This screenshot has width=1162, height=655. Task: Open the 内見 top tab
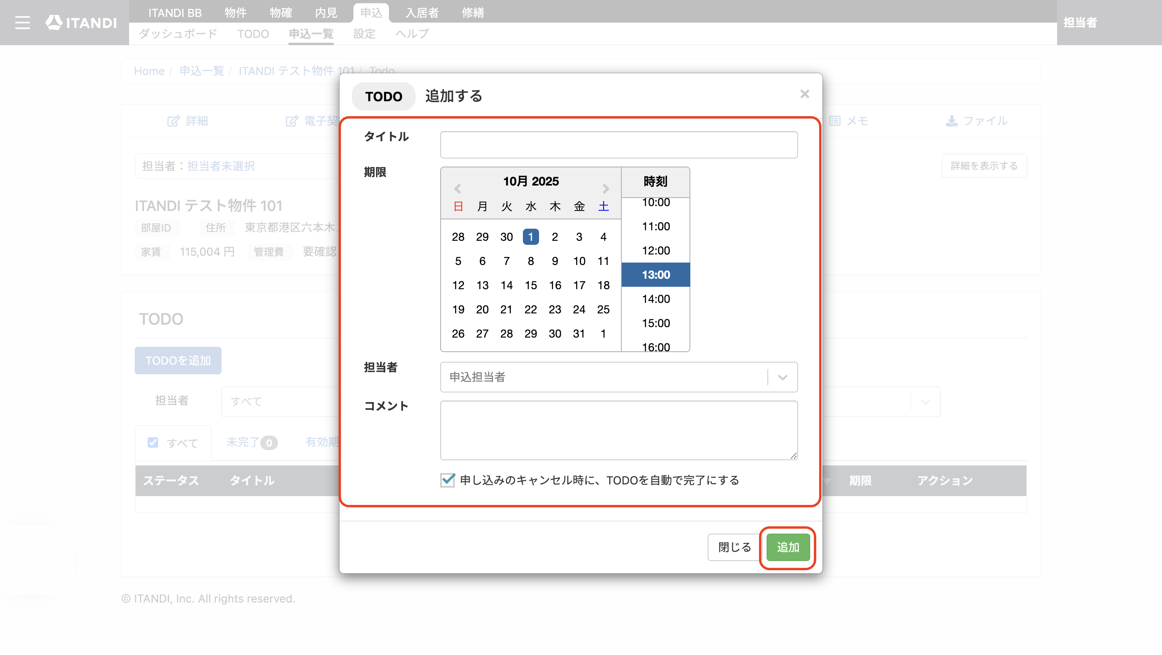tap(326, 13)
